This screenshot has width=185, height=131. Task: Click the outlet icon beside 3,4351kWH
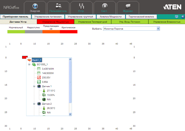tap(39, 69)
